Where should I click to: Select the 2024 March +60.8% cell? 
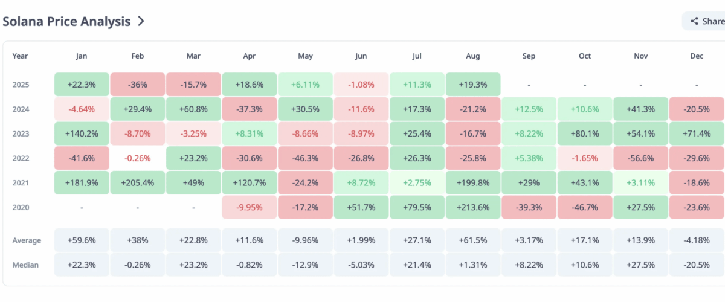[x=193, y=109]
